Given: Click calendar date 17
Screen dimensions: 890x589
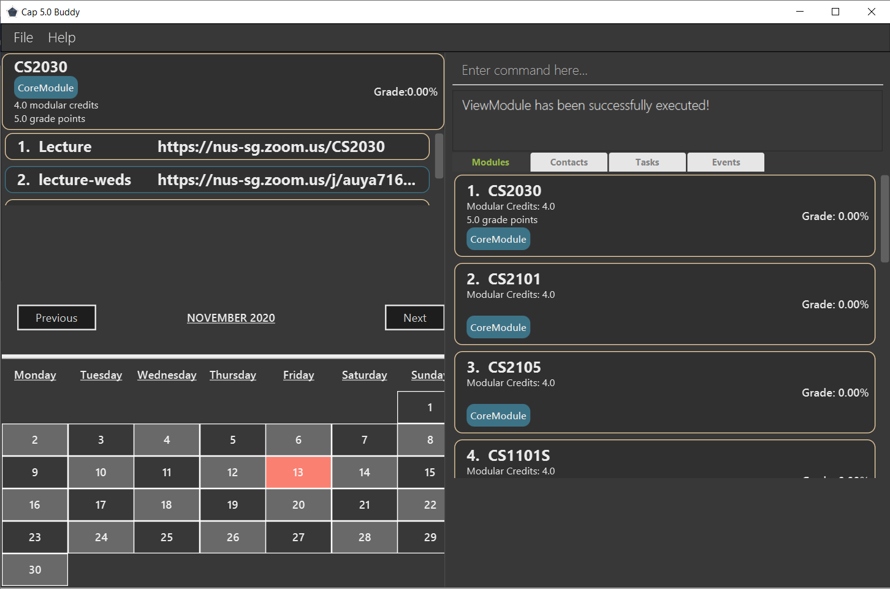Looking at the screenshot, I should tap(101, 504).
